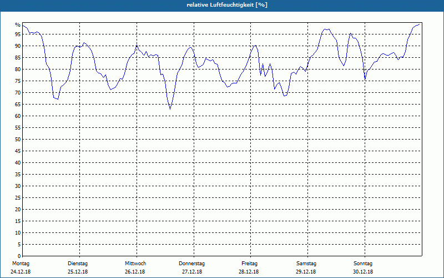Viewport: 444px width, 278px height.
Task: Click the 10 y-axis value
Action: click(x=18, y=233)
